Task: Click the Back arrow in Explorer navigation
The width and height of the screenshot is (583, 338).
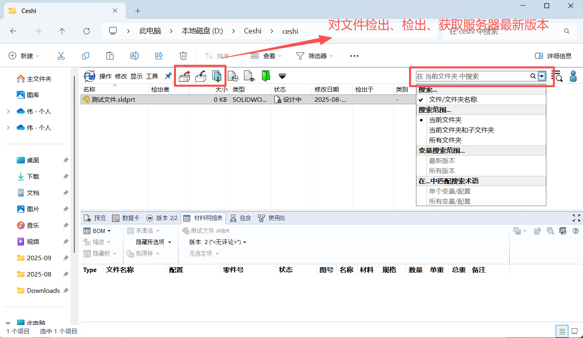Action: click(13, 31)
